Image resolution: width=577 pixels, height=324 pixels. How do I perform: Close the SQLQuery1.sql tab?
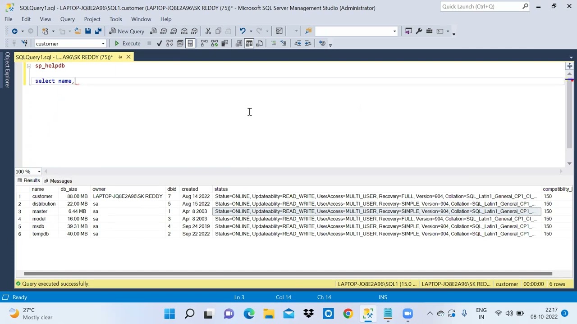pyautogui.click(x=128, y=57)
